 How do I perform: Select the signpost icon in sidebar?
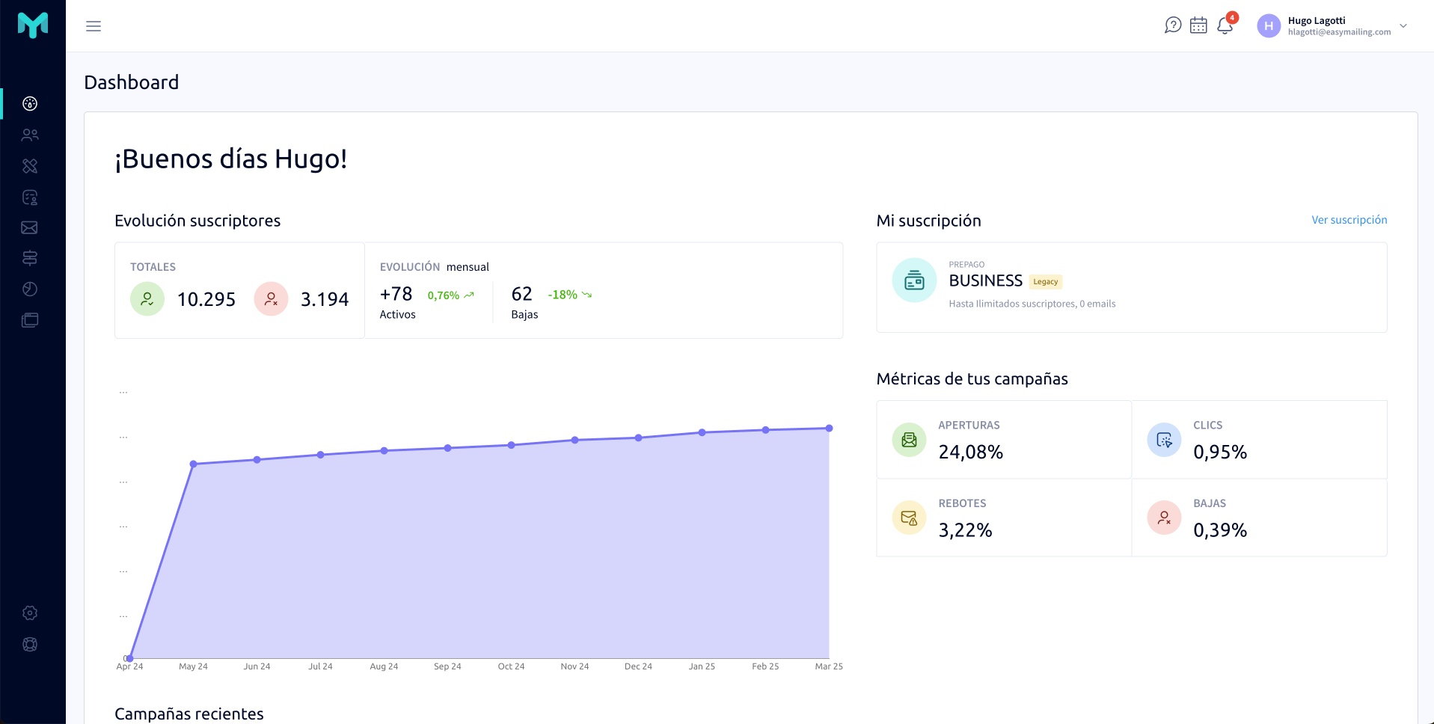[30, 259]
